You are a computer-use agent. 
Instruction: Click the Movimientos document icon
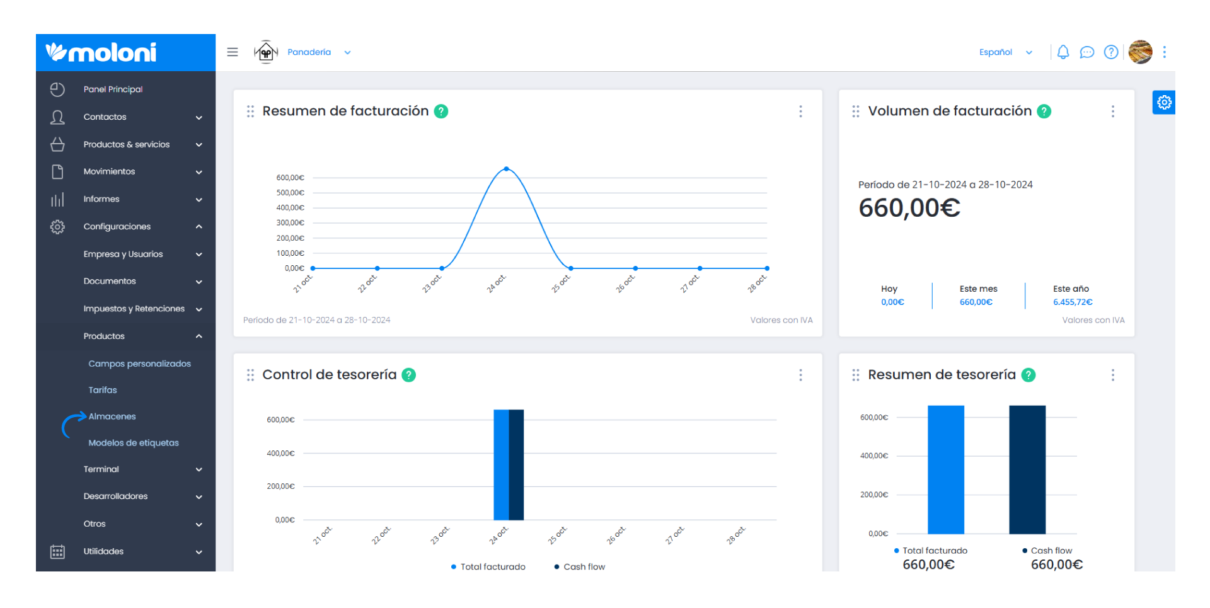pyautogui.click(x=57, y=171)
